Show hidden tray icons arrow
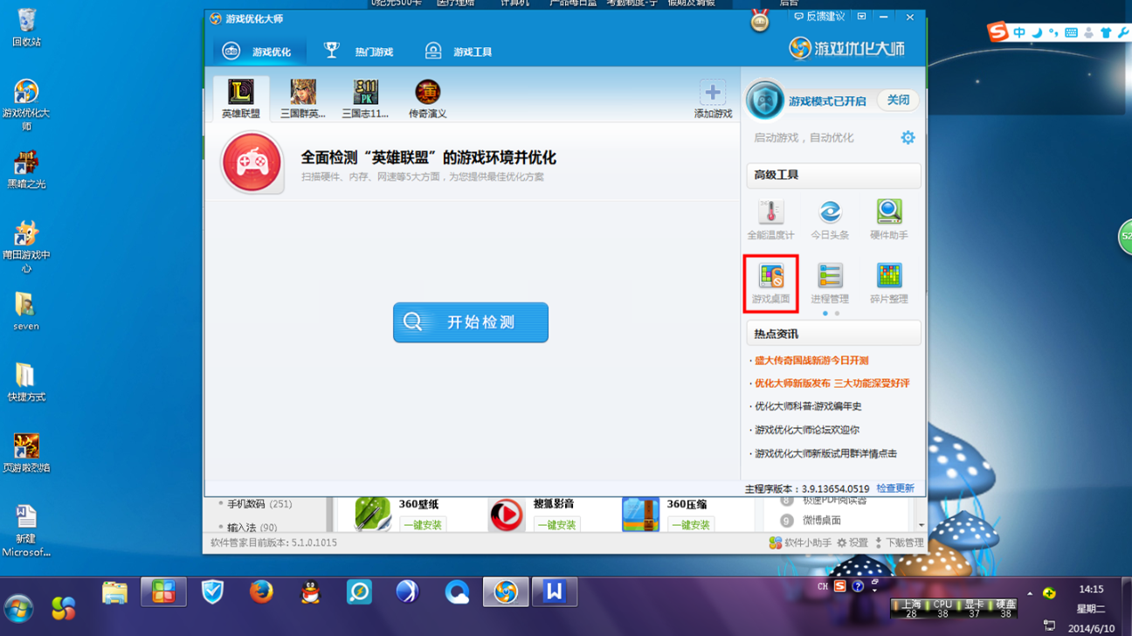Screen dimensions: 1132x636 1030,594
